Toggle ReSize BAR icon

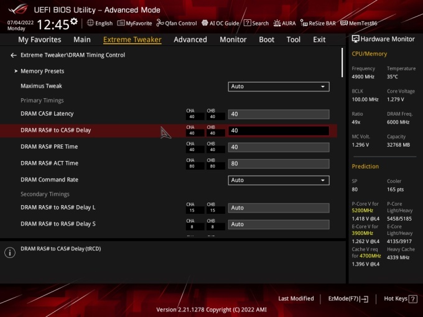click(304, 23)
